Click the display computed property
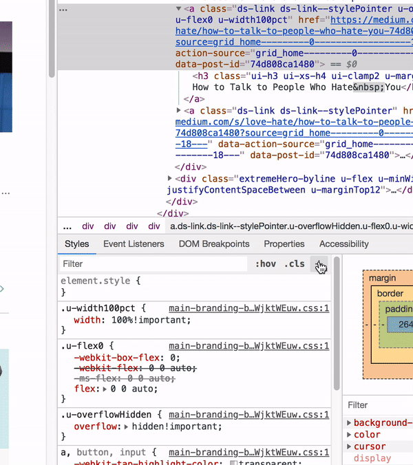This screenshot has width=413, height=465. [x=372, y=458]
